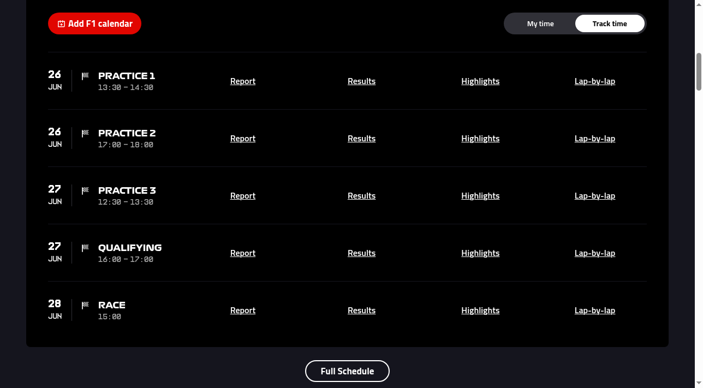Click the 15:00 race start time
The width and height of the screenshot is (703, 388).
pos(110,317)
